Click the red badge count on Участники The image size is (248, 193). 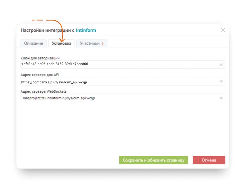(102, 44)
